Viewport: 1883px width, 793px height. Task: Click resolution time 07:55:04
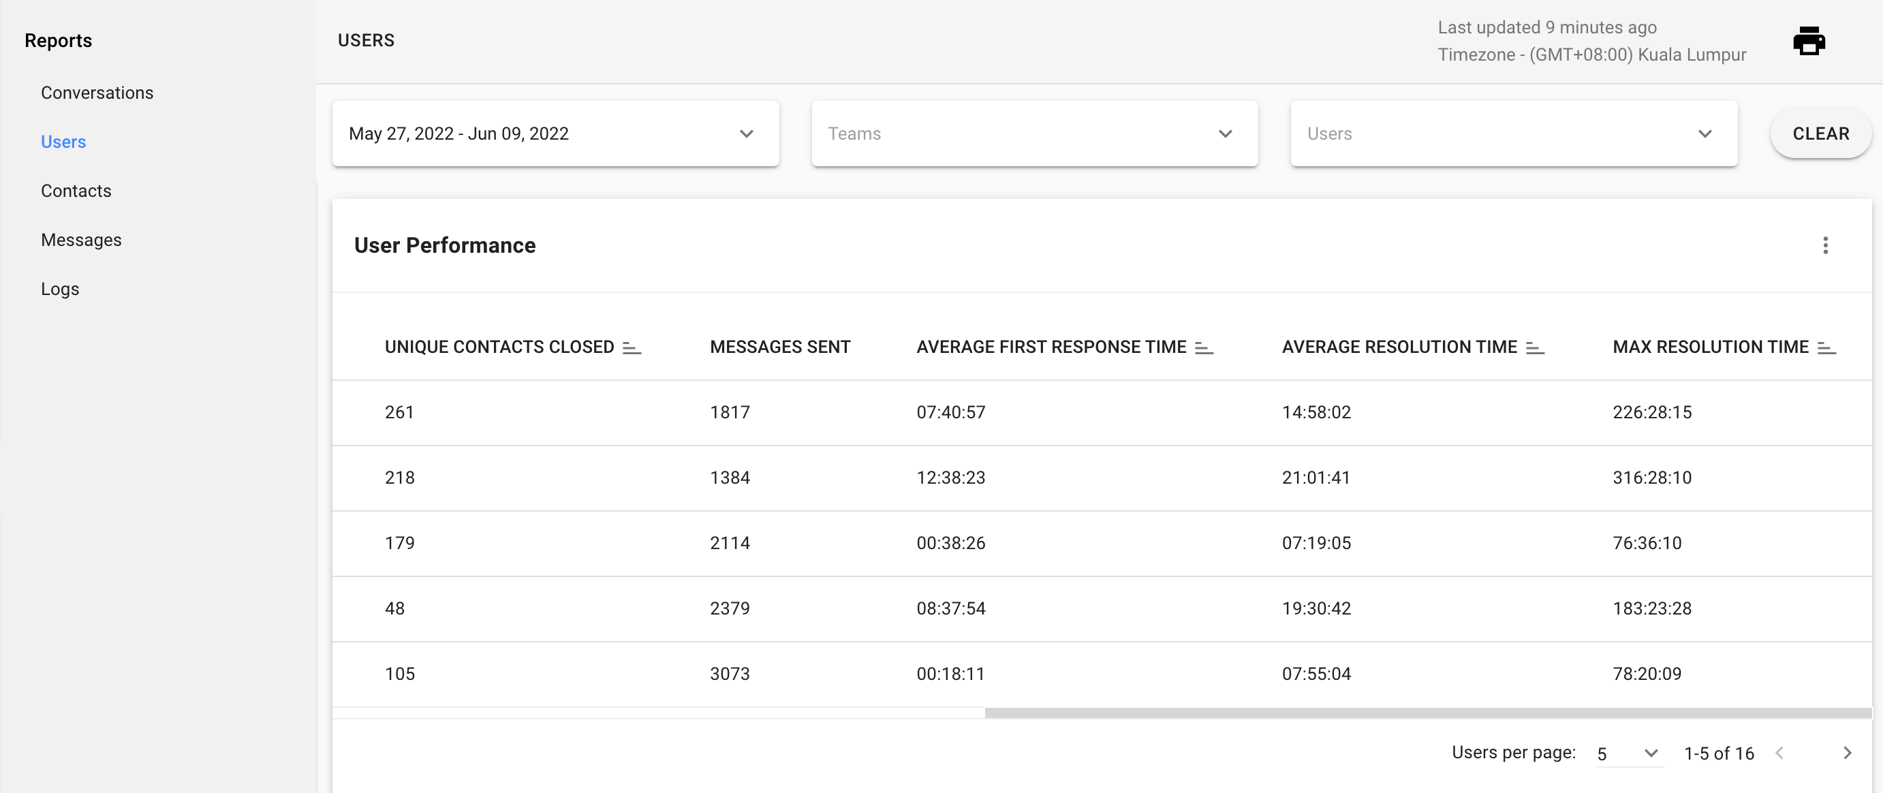click(x=1316, y=674)
